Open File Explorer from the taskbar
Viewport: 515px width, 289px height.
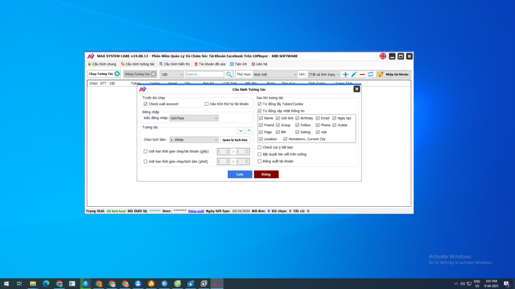coord(33,283)
